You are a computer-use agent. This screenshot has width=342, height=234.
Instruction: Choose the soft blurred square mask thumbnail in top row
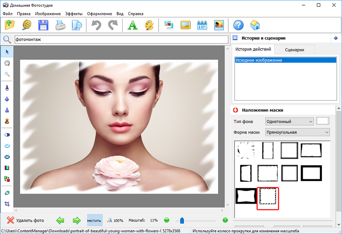[289, 150]
